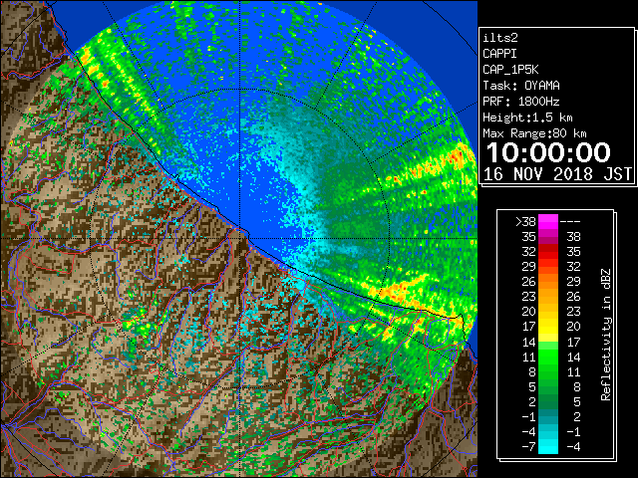This screenshot has height=478, width=638.
Task: Click the 'CAPPI' product label
Action: [x=499, y=54]
